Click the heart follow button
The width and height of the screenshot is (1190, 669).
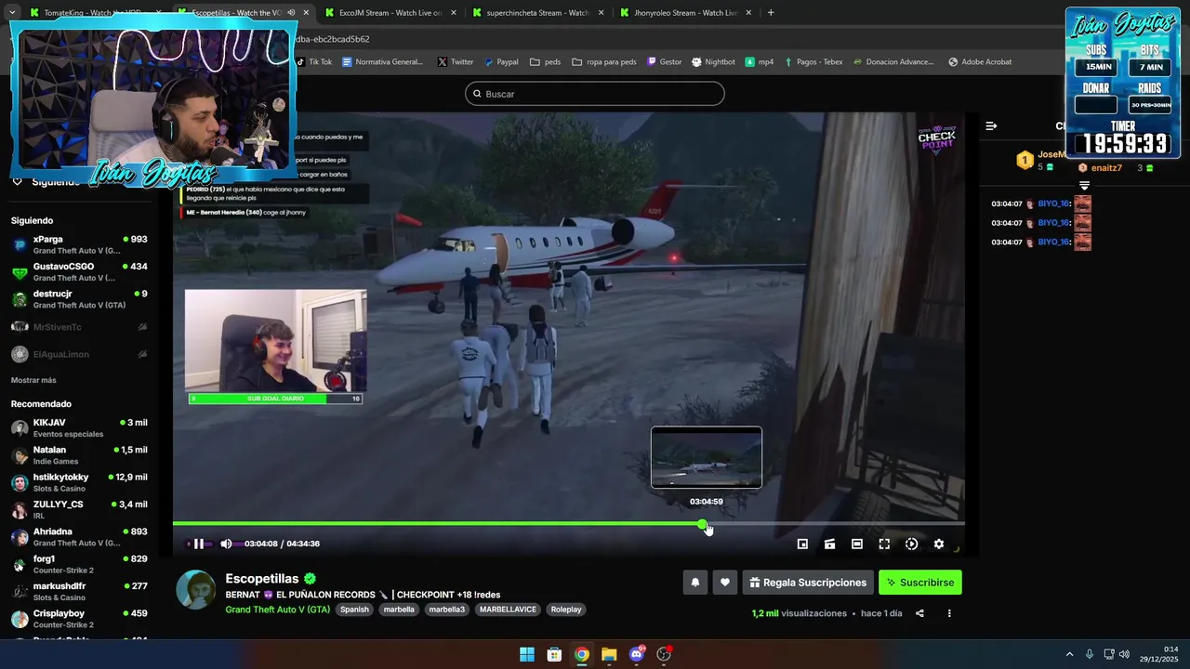724,583
